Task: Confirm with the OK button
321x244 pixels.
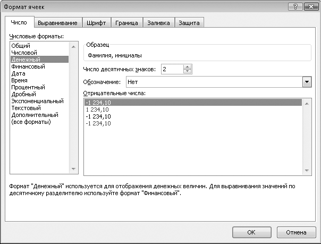Action: 251,232
